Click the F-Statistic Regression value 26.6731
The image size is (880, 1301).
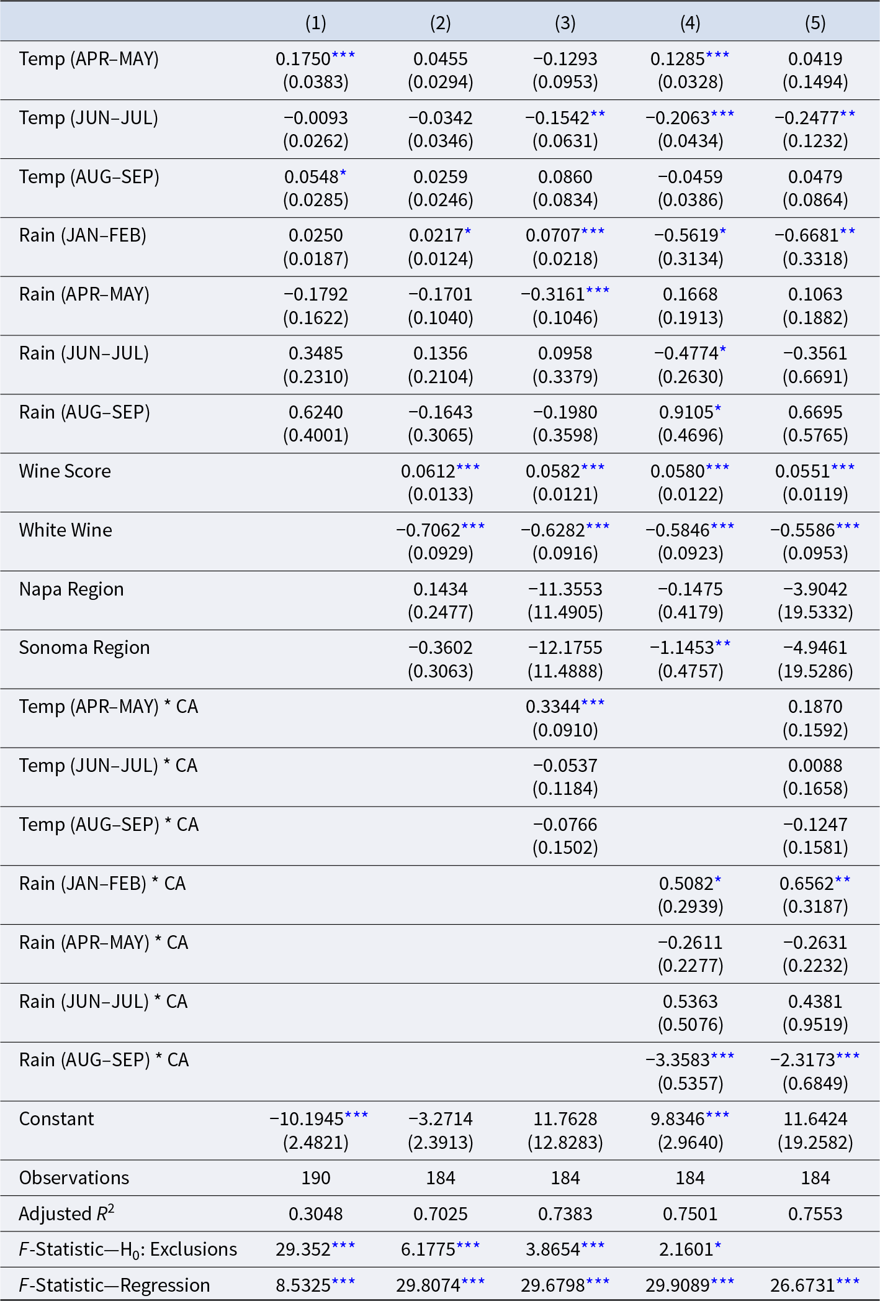click(803, 1285)
